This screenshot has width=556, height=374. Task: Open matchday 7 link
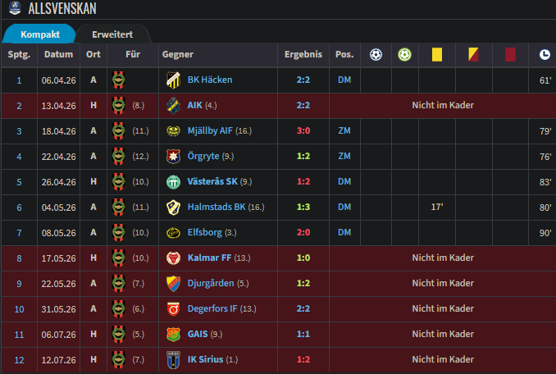[x=19, y=233]
